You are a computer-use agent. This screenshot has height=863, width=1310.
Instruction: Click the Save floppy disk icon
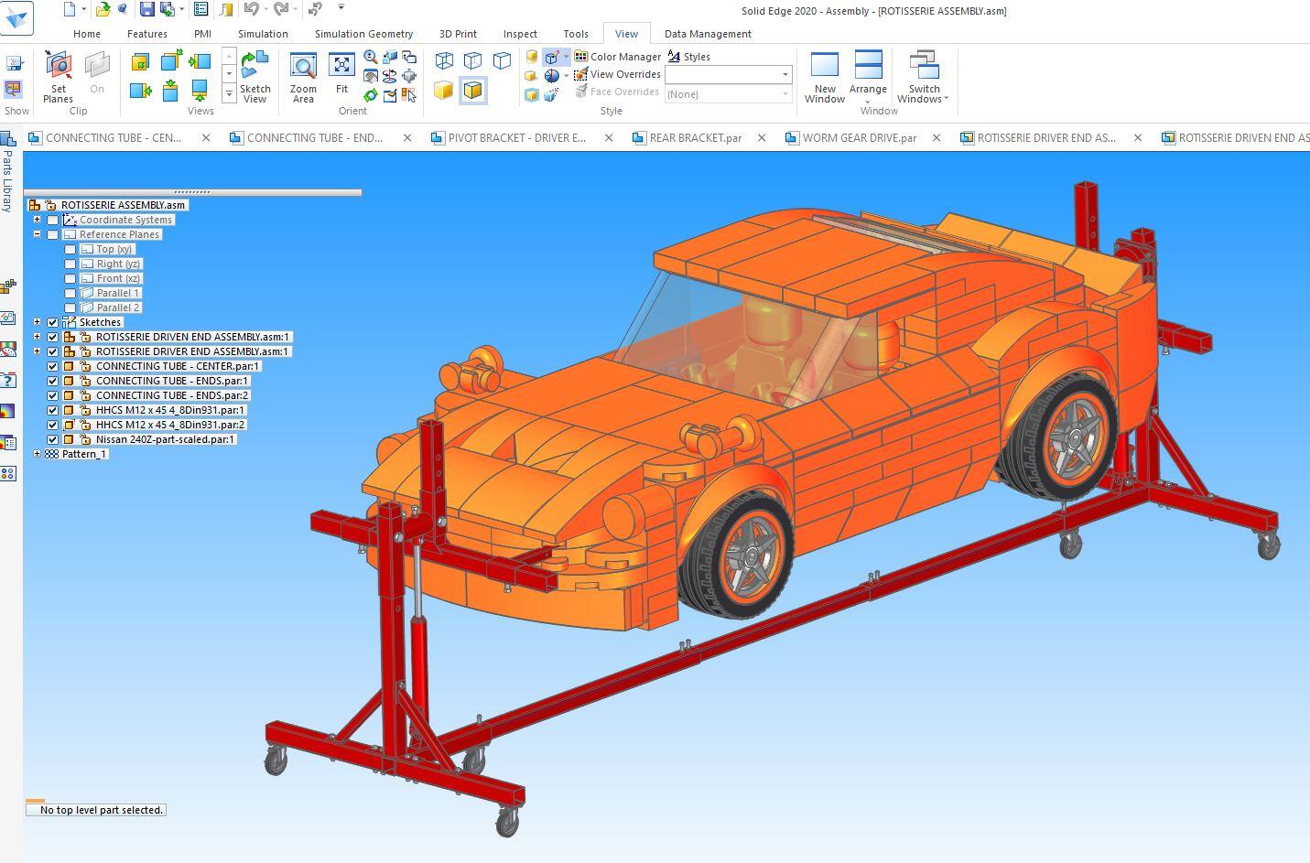(146, 9)
